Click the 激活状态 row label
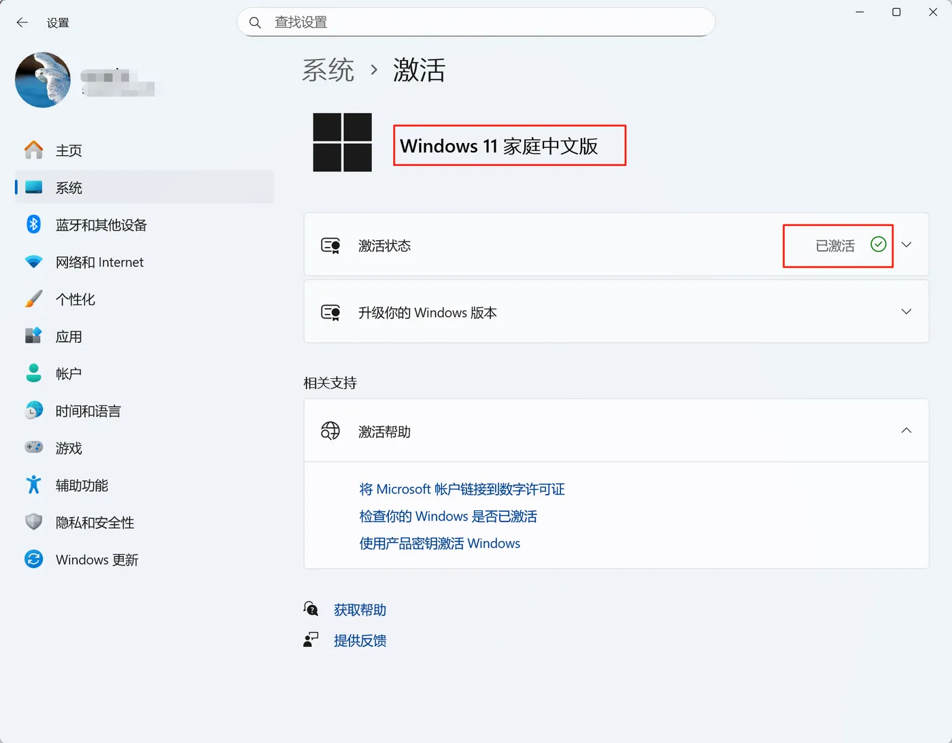 (x=384, y=246)
